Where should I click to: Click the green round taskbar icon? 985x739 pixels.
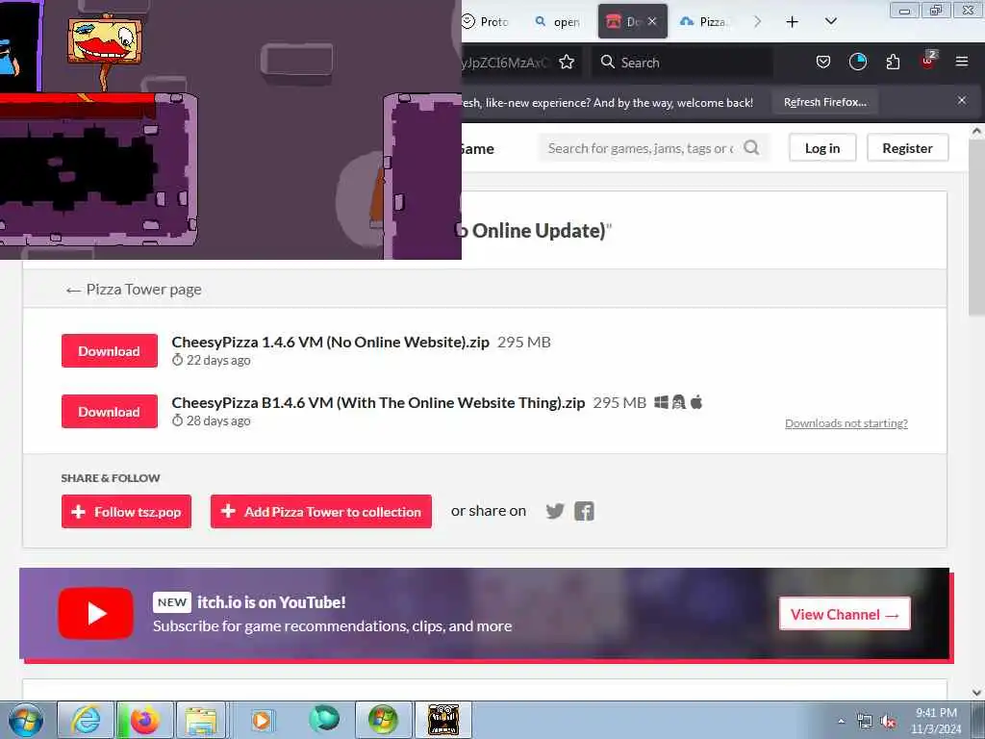(x=323, y=720)
